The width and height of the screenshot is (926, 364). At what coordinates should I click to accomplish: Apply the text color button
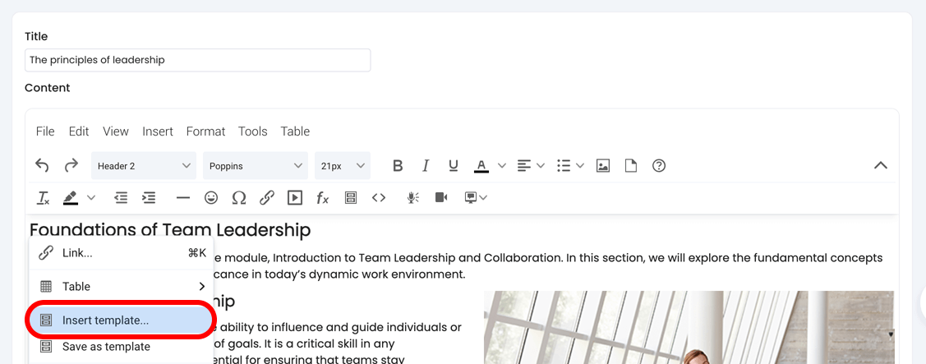481,166
